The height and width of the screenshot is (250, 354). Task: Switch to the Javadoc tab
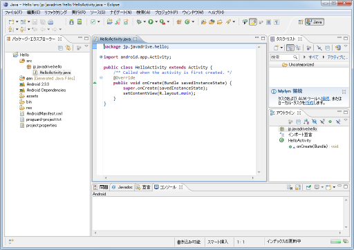click(122, 187)
